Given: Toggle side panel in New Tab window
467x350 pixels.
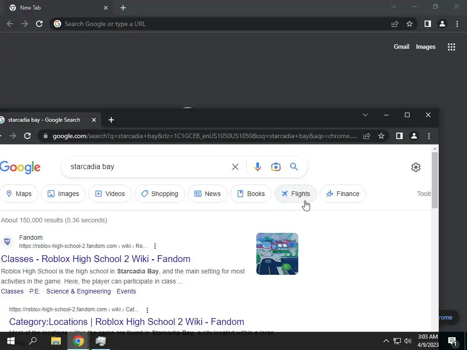Looking at the screenshot, I should click(428, 24).
